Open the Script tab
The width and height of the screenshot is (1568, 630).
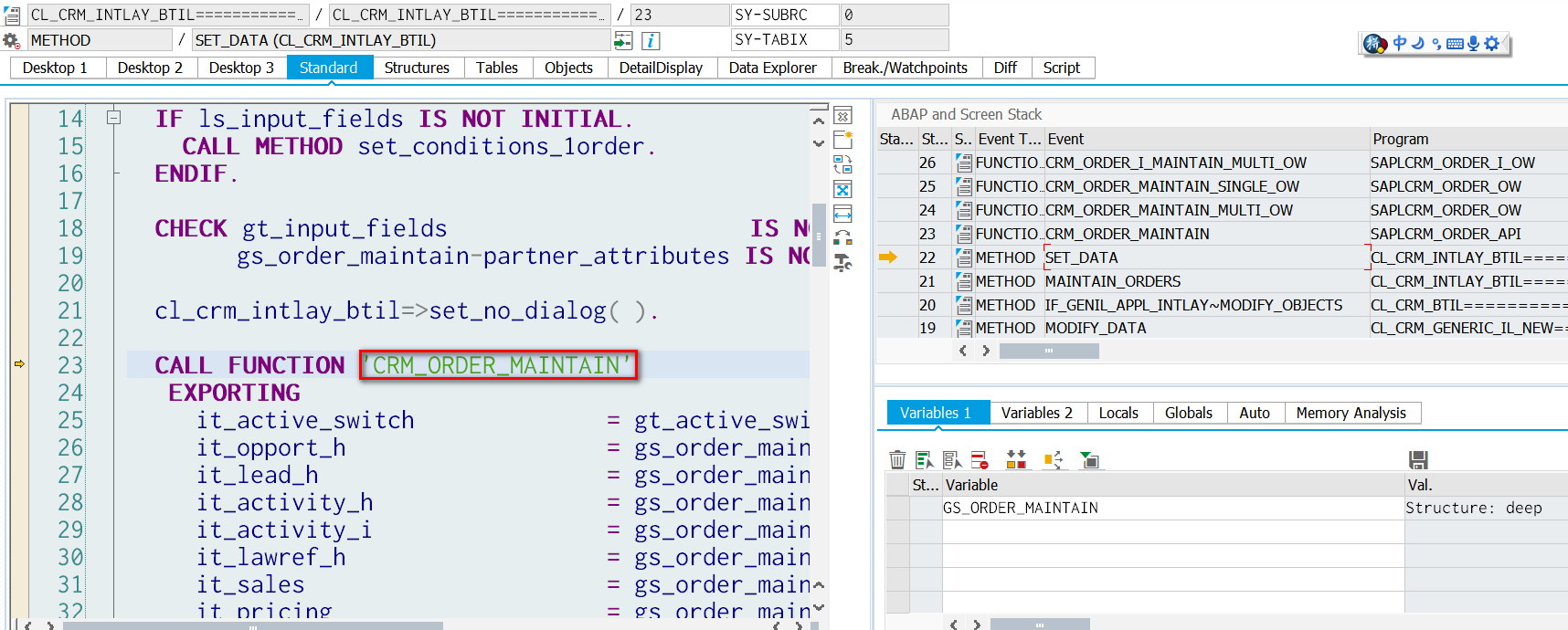1062,68
